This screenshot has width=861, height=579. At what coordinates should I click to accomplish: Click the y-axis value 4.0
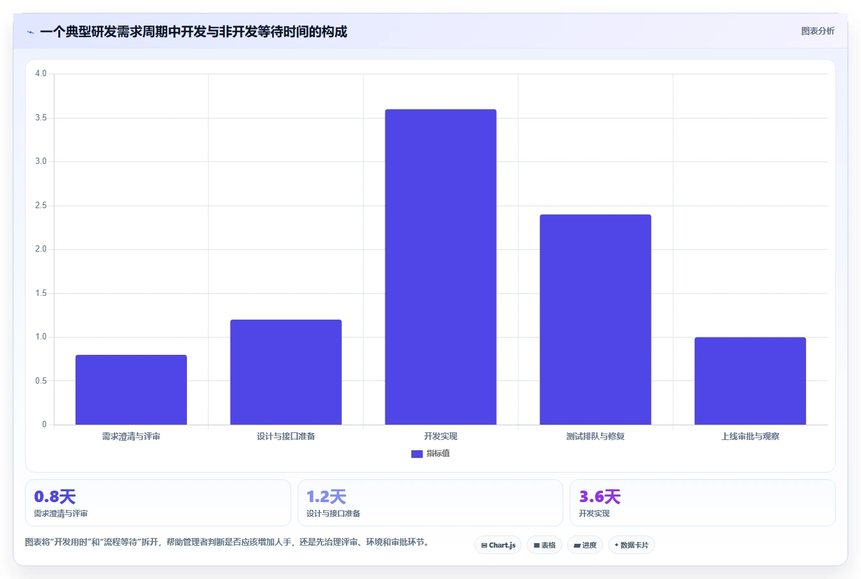[x=41, y=74]
